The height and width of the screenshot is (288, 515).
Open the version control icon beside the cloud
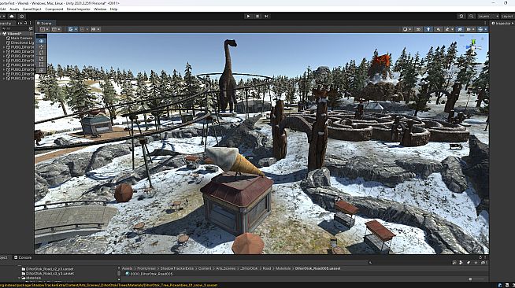coord(22,16)
